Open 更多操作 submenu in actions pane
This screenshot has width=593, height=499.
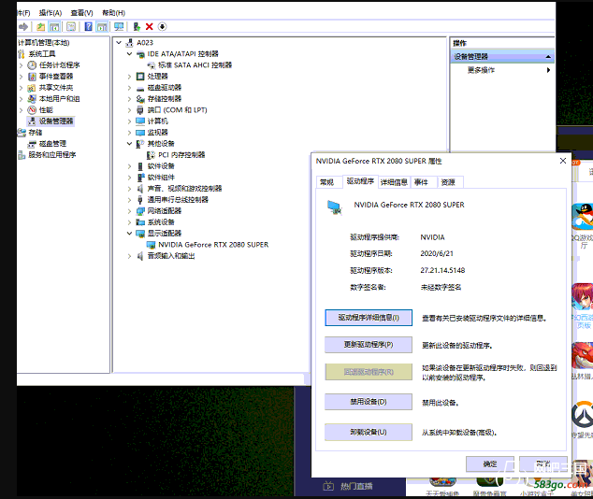[x=502, y=70]
